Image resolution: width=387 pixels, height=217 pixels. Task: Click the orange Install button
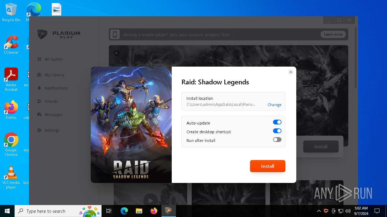268,166
